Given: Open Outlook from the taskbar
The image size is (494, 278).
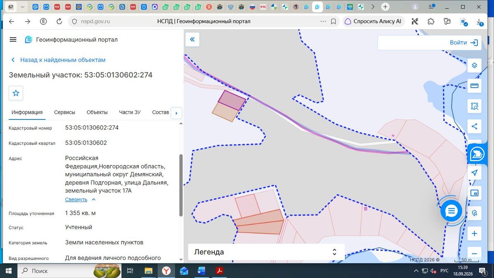Looking at the screenshot, I should tap(184, 271).
